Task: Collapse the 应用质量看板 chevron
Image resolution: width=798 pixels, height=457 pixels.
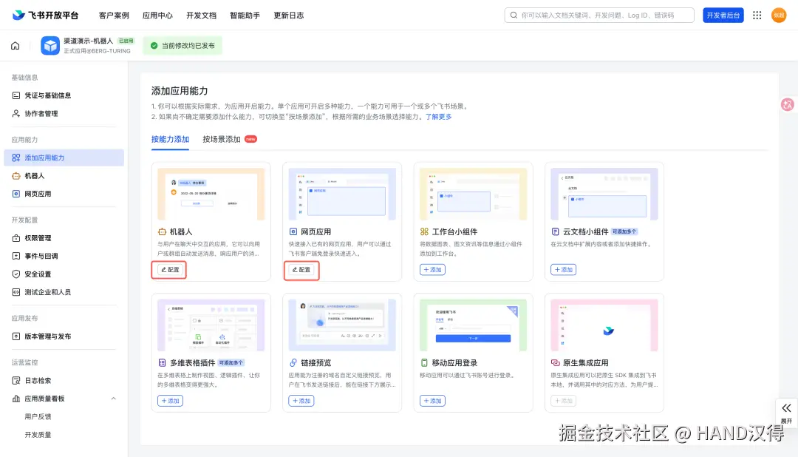Action: tap(114, 399)
